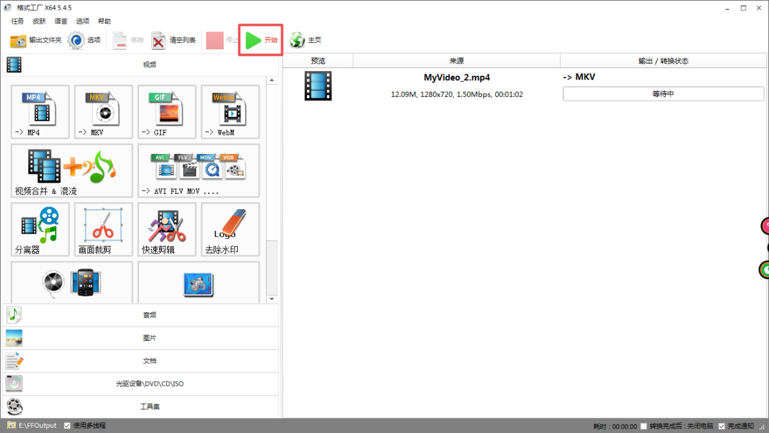The image size is (769, 433).
Task: Toggle 使用多线程 checkbox
Action: (x=67, y=425)
